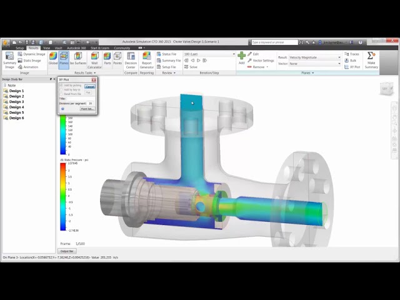Open the Summary File

169,61
